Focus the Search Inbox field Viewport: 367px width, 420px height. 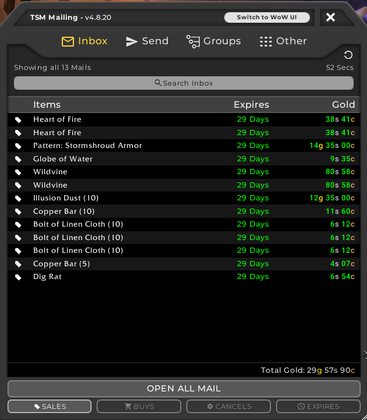pos(183,83)
